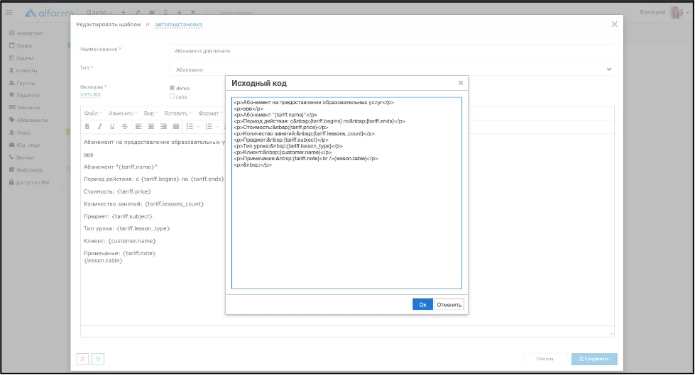This screenshot has height=375, width=695.
Task: Insert numbered list
Action: [x=209, y=127]
